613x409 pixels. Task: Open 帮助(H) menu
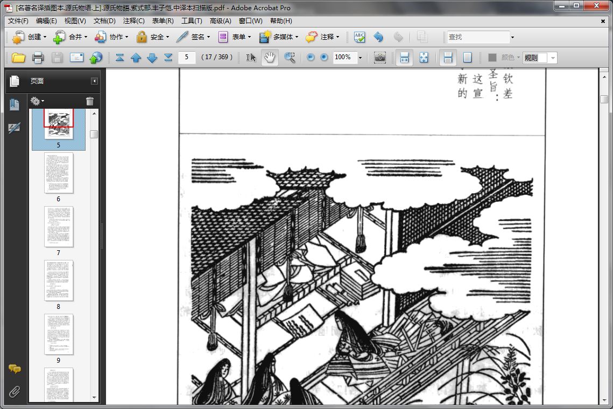(x=281, y=21)
